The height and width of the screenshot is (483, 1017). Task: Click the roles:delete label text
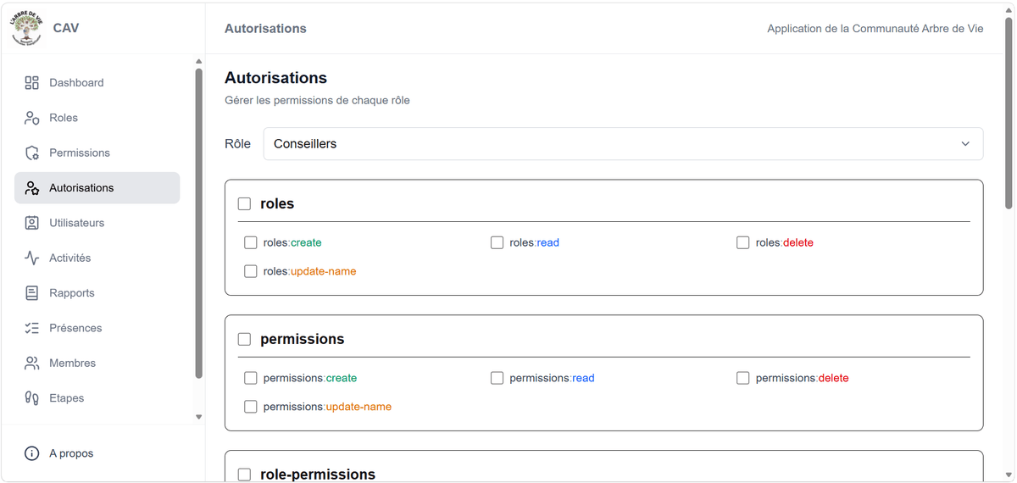(785, 242)
